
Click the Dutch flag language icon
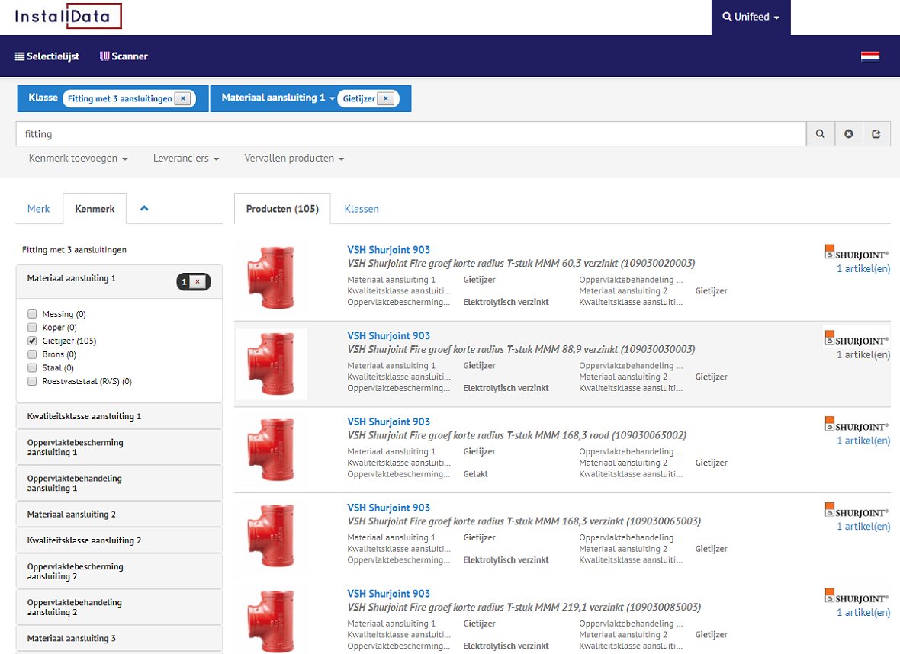[x=869, y=56]
